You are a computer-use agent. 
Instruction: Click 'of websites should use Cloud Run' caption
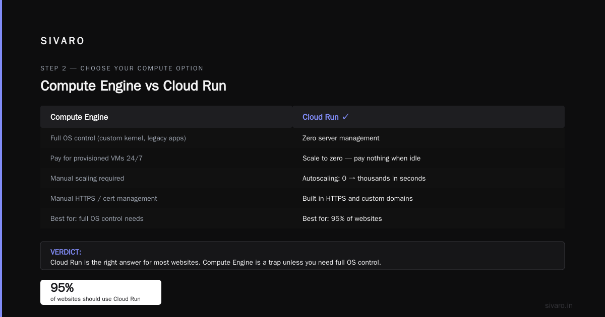pos(95,299)
